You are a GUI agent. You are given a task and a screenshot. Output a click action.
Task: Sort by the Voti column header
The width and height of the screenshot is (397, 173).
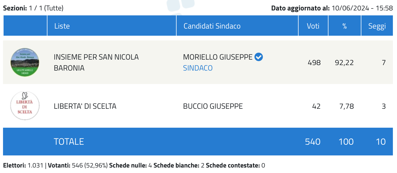coord(313,26)
